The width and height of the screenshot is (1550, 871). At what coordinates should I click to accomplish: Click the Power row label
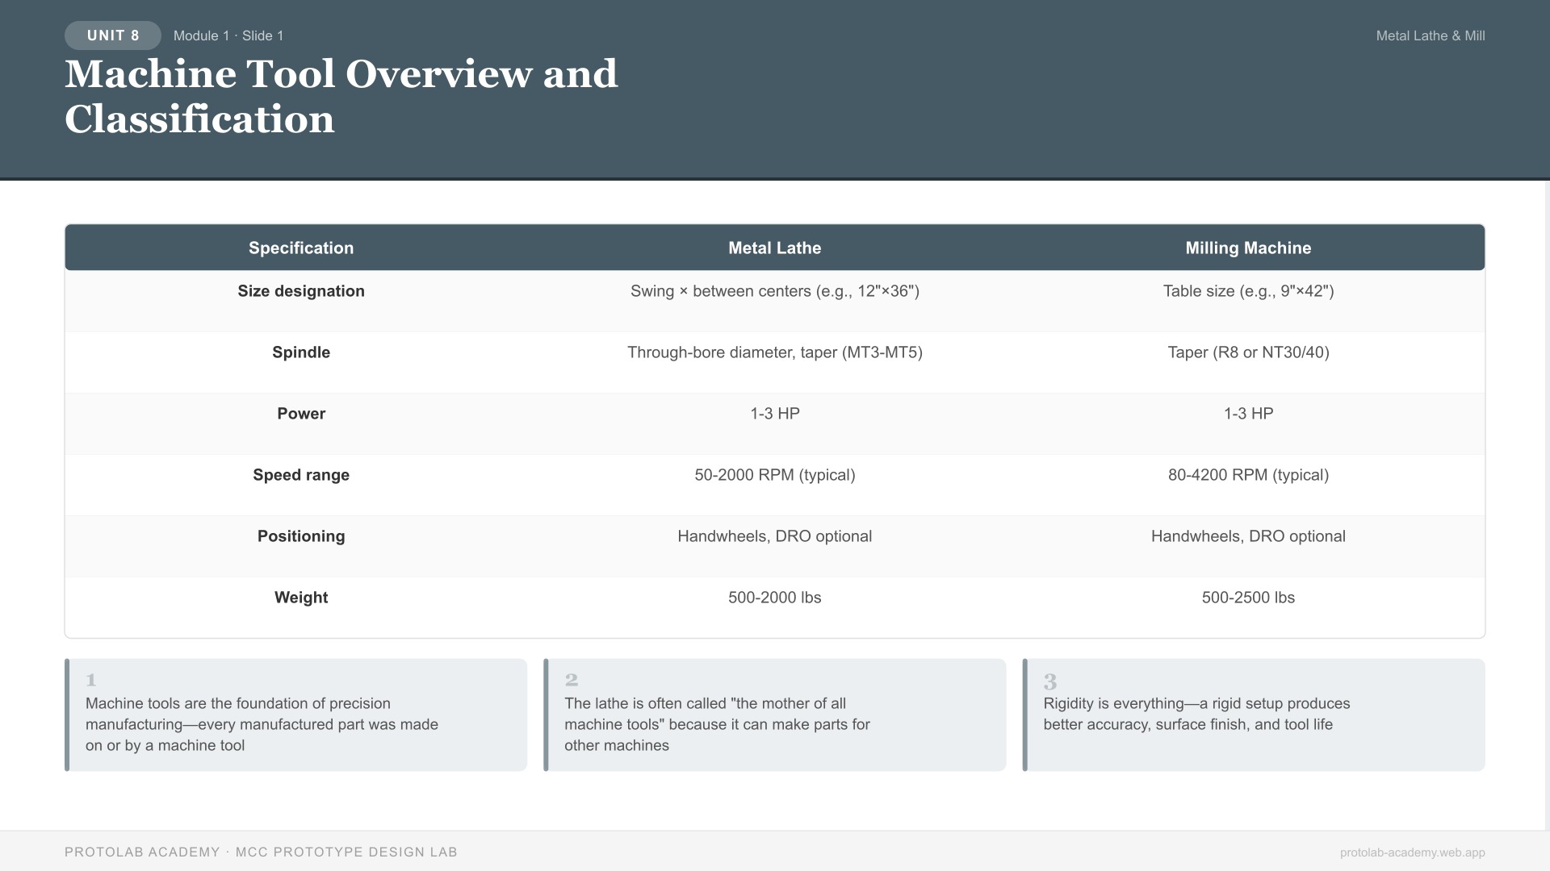(301, 414)
